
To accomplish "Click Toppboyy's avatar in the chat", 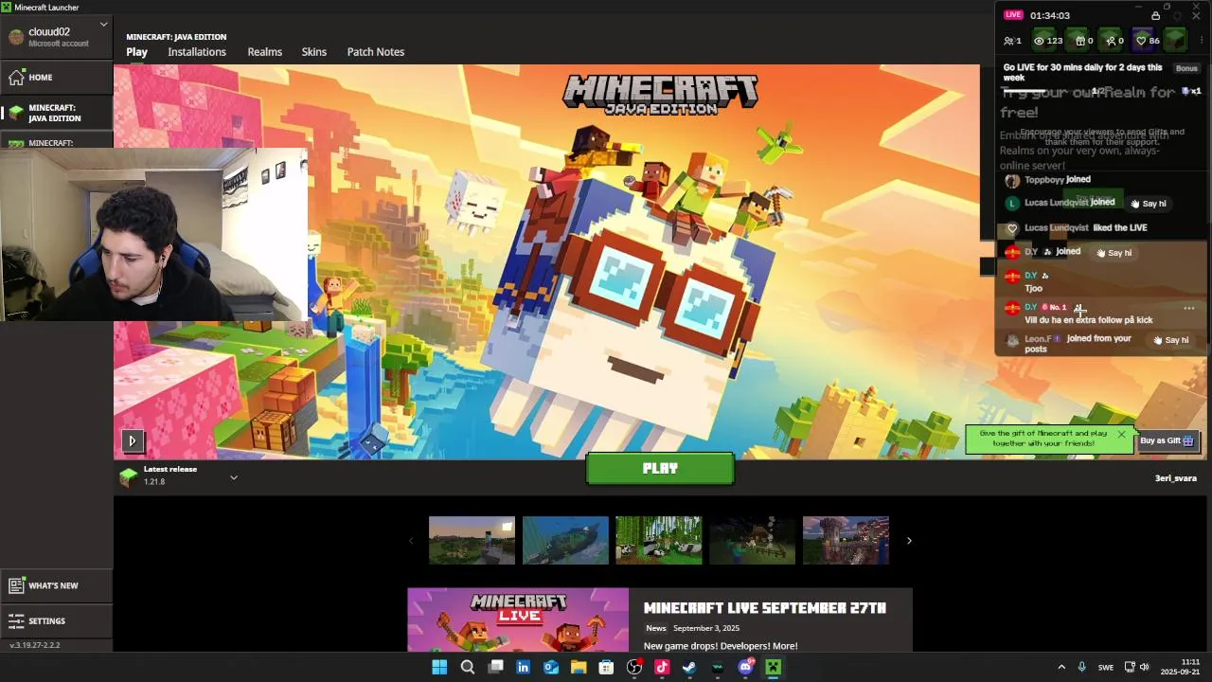I will (x=1012, y=180).
